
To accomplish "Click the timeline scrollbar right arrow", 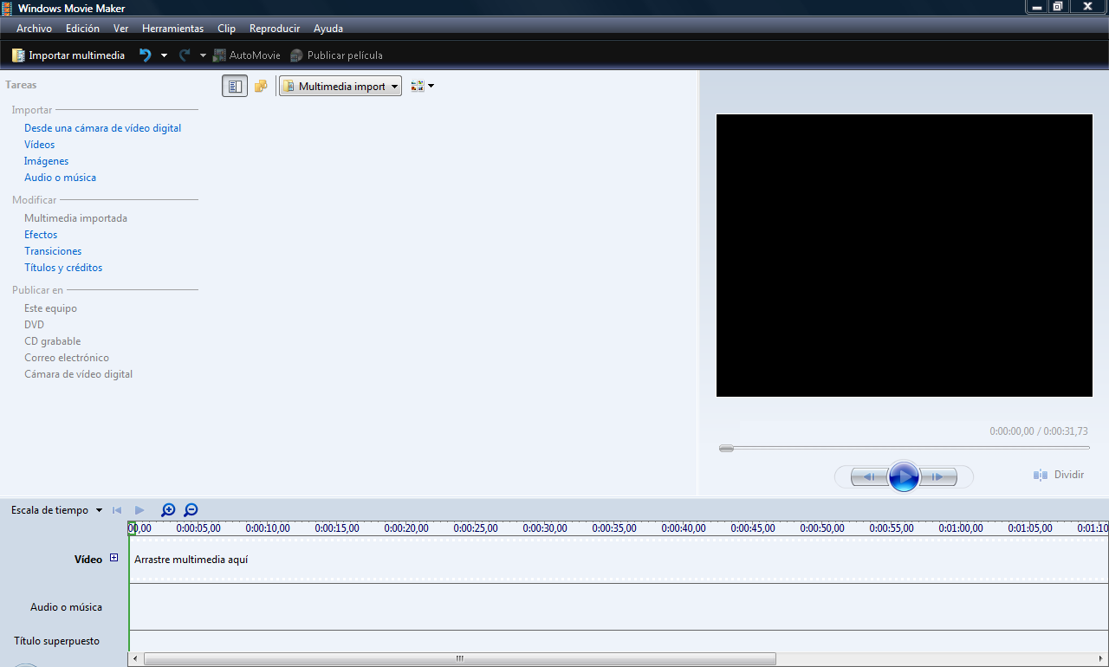I will click(x=1102, y=659).
